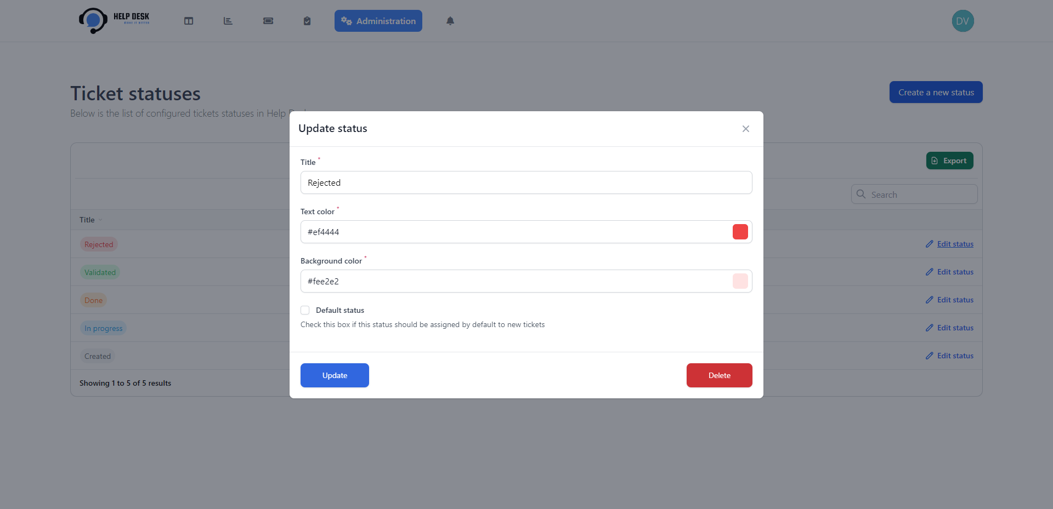Sort by Title column chevron

100,220
